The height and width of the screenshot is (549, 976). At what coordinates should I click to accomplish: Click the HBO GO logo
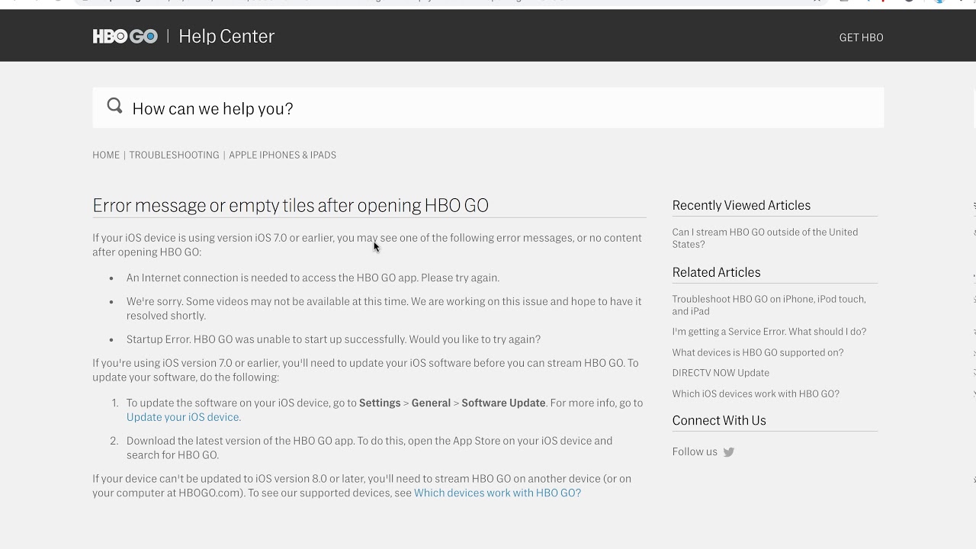[125, 37]
